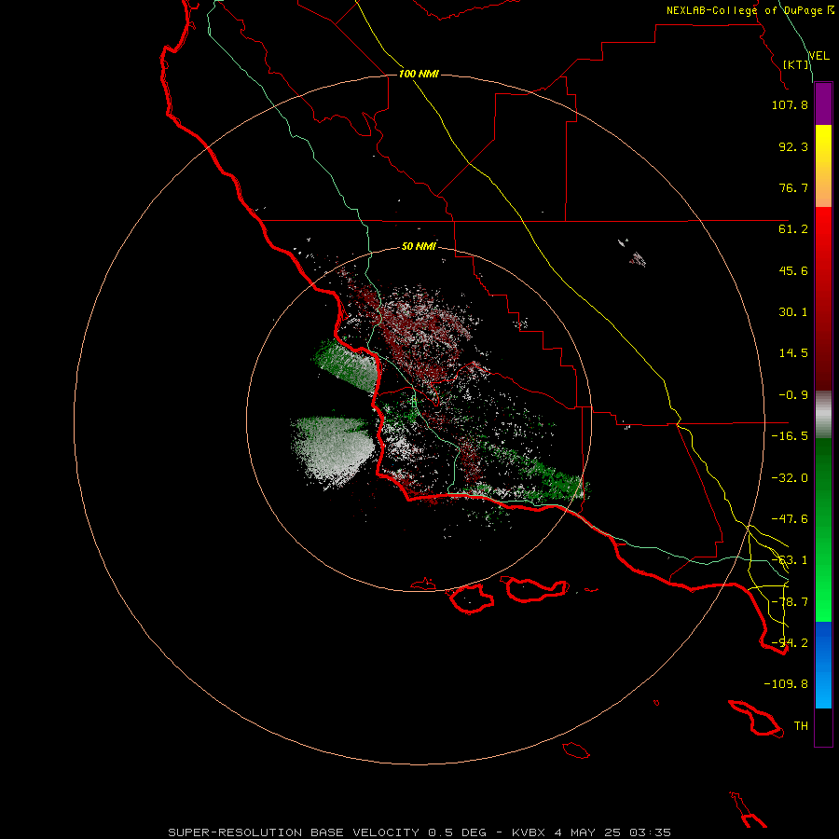Click the VEL legend title

click(819, 56)
